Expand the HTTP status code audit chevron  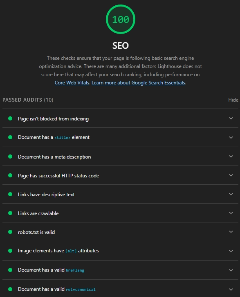[231, 175]
